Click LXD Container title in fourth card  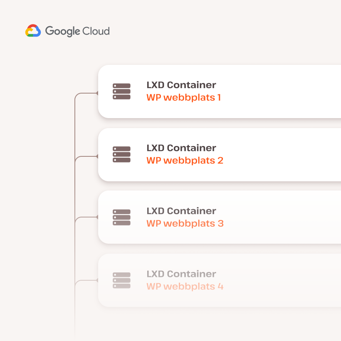[181, 274]
